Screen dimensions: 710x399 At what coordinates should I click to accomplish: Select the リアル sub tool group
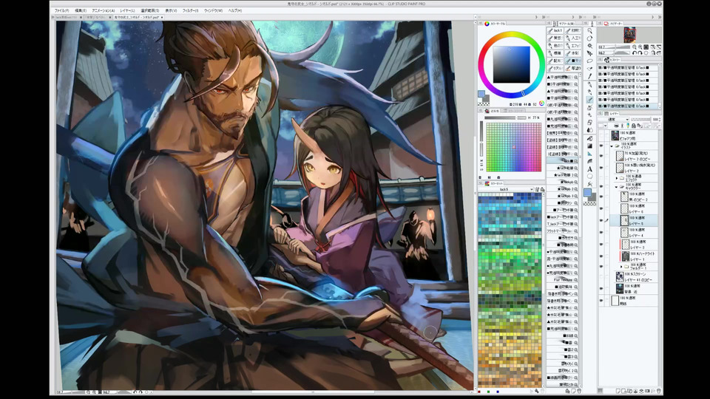tap(555, 68)
